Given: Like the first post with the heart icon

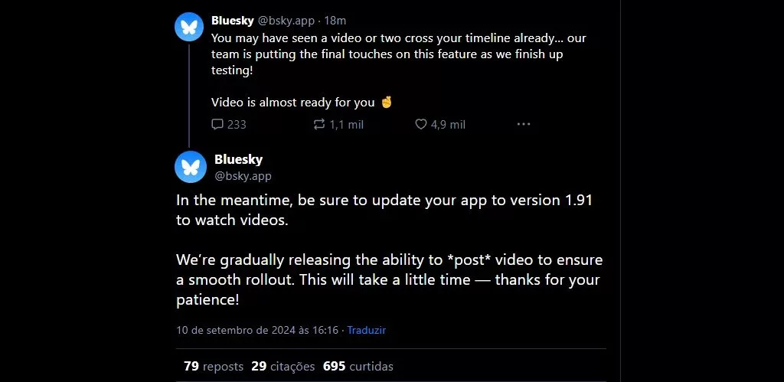Looking at the screenshot, I should pos(420,124).
